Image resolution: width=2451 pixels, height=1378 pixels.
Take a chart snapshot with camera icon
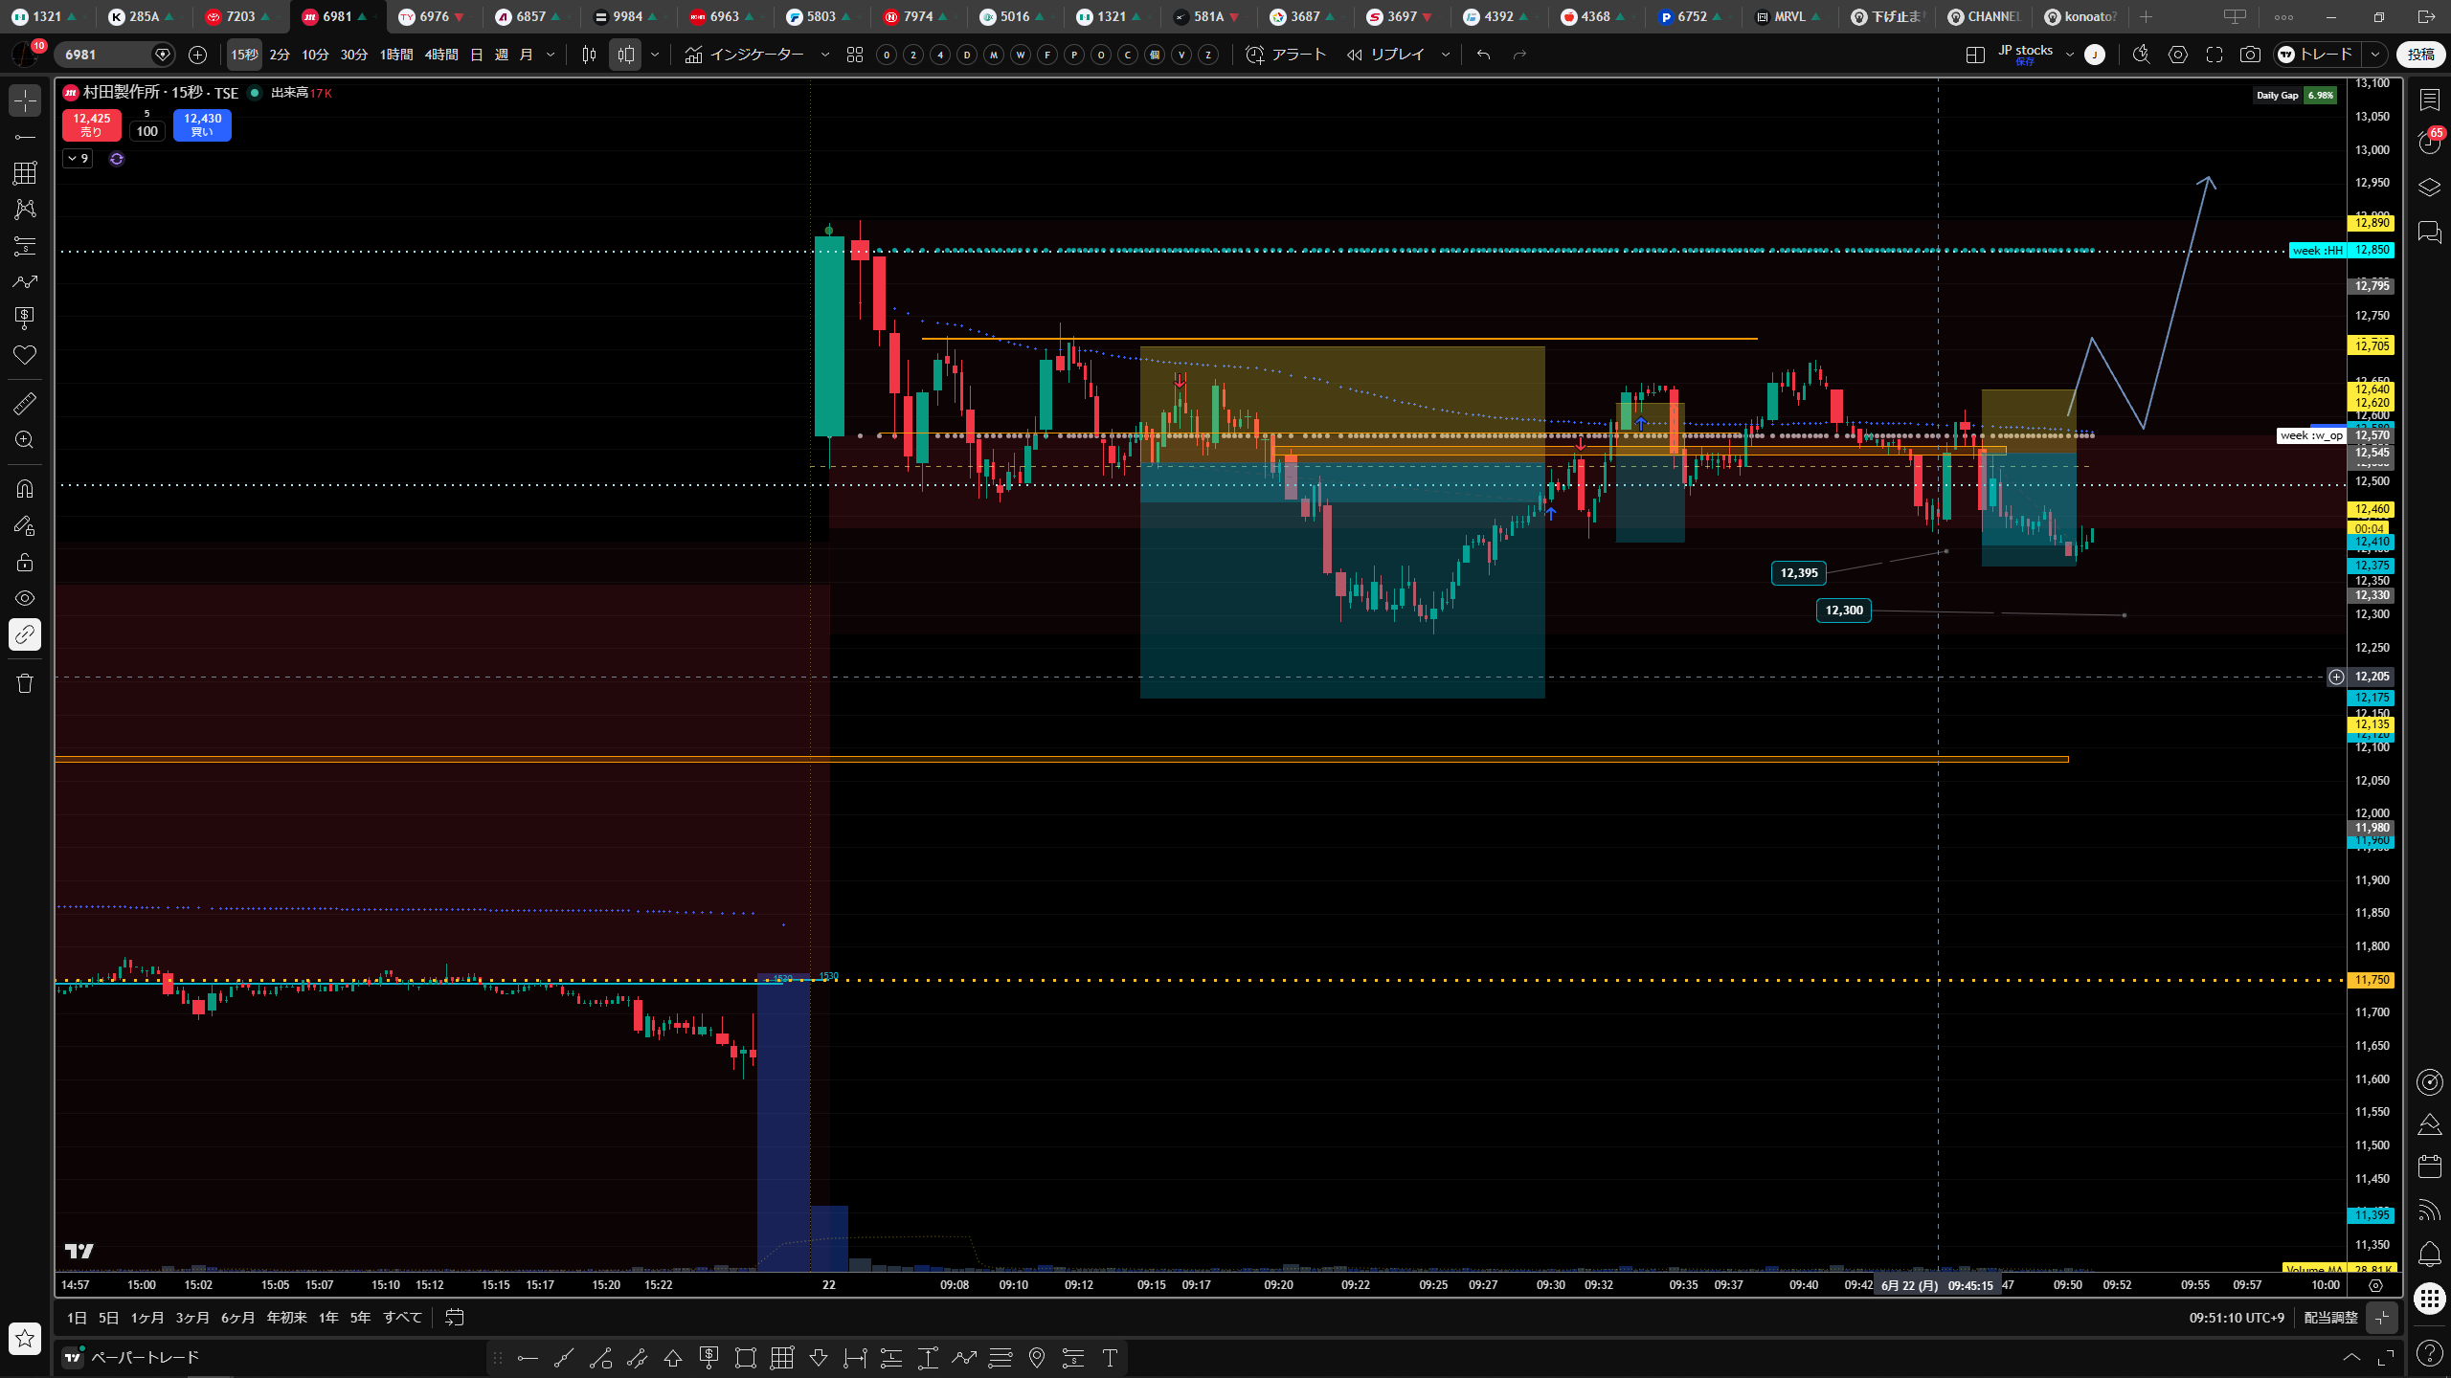point(2250,55)
